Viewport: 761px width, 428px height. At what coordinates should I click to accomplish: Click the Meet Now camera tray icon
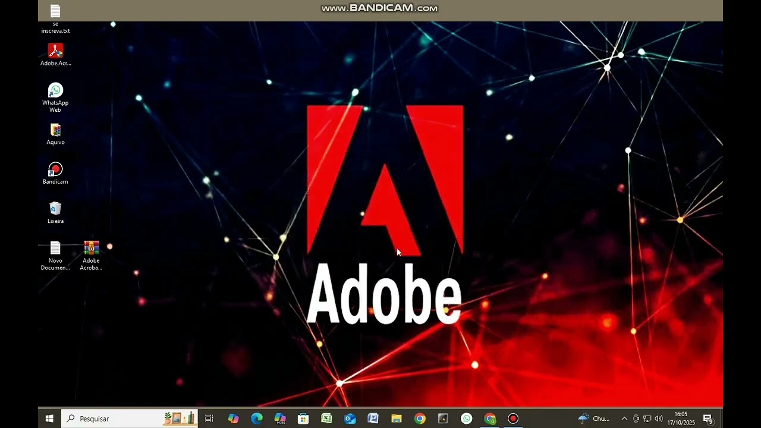click(636, 418)
